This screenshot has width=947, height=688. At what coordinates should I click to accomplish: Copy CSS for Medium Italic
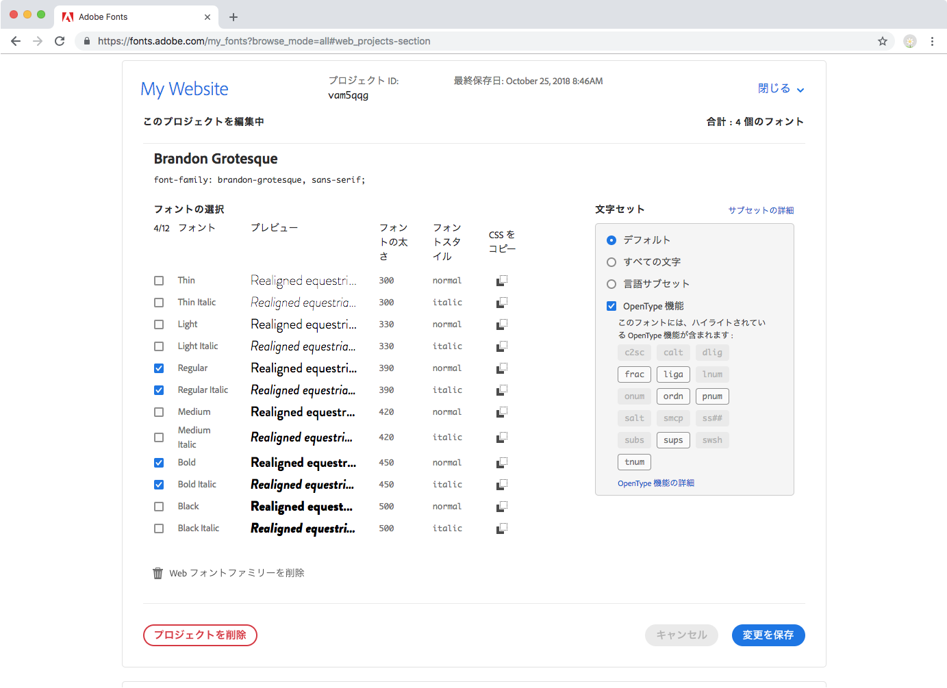tap(502, 437)
